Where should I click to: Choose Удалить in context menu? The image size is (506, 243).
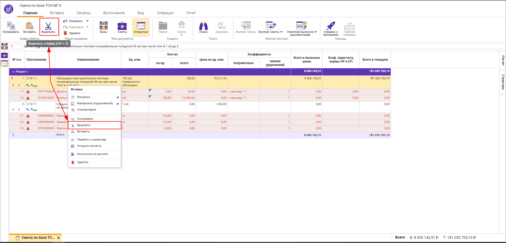point(95,162)
